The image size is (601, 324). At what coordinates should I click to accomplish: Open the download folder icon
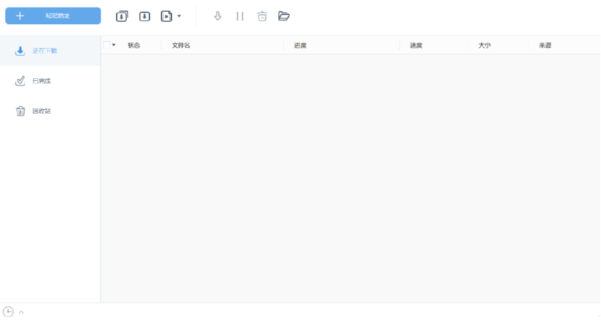click(283, 16)
